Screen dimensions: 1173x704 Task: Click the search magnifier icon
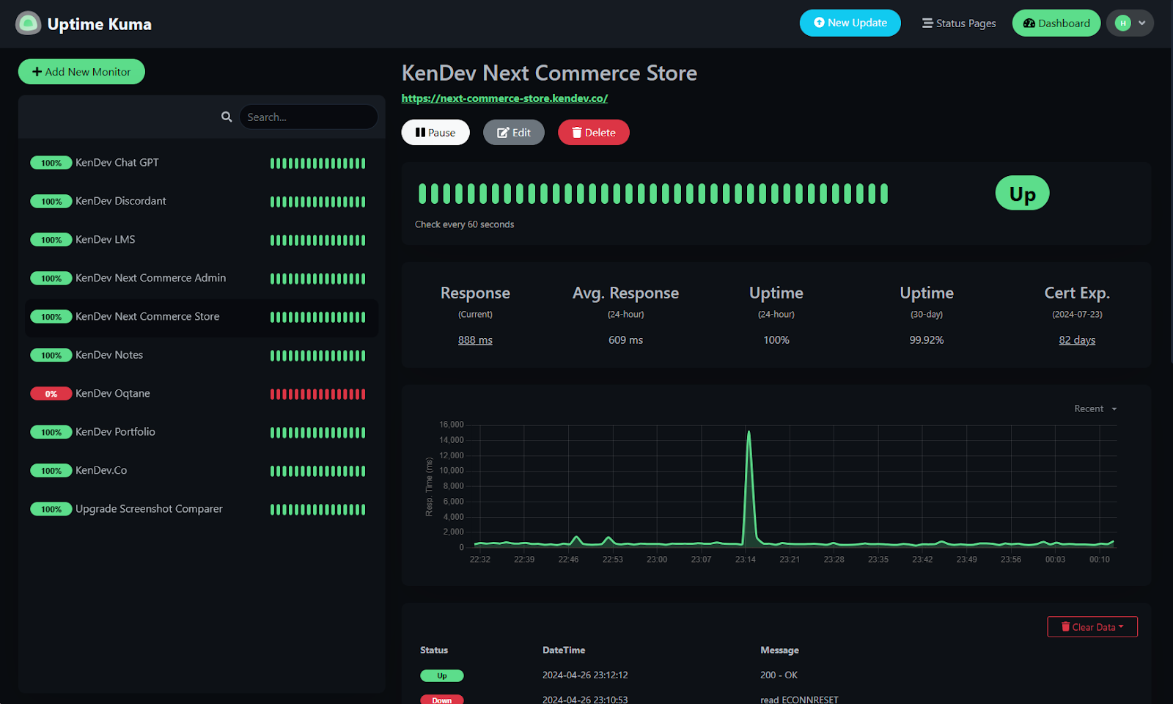pyautogui.click(x=227, y=117)
